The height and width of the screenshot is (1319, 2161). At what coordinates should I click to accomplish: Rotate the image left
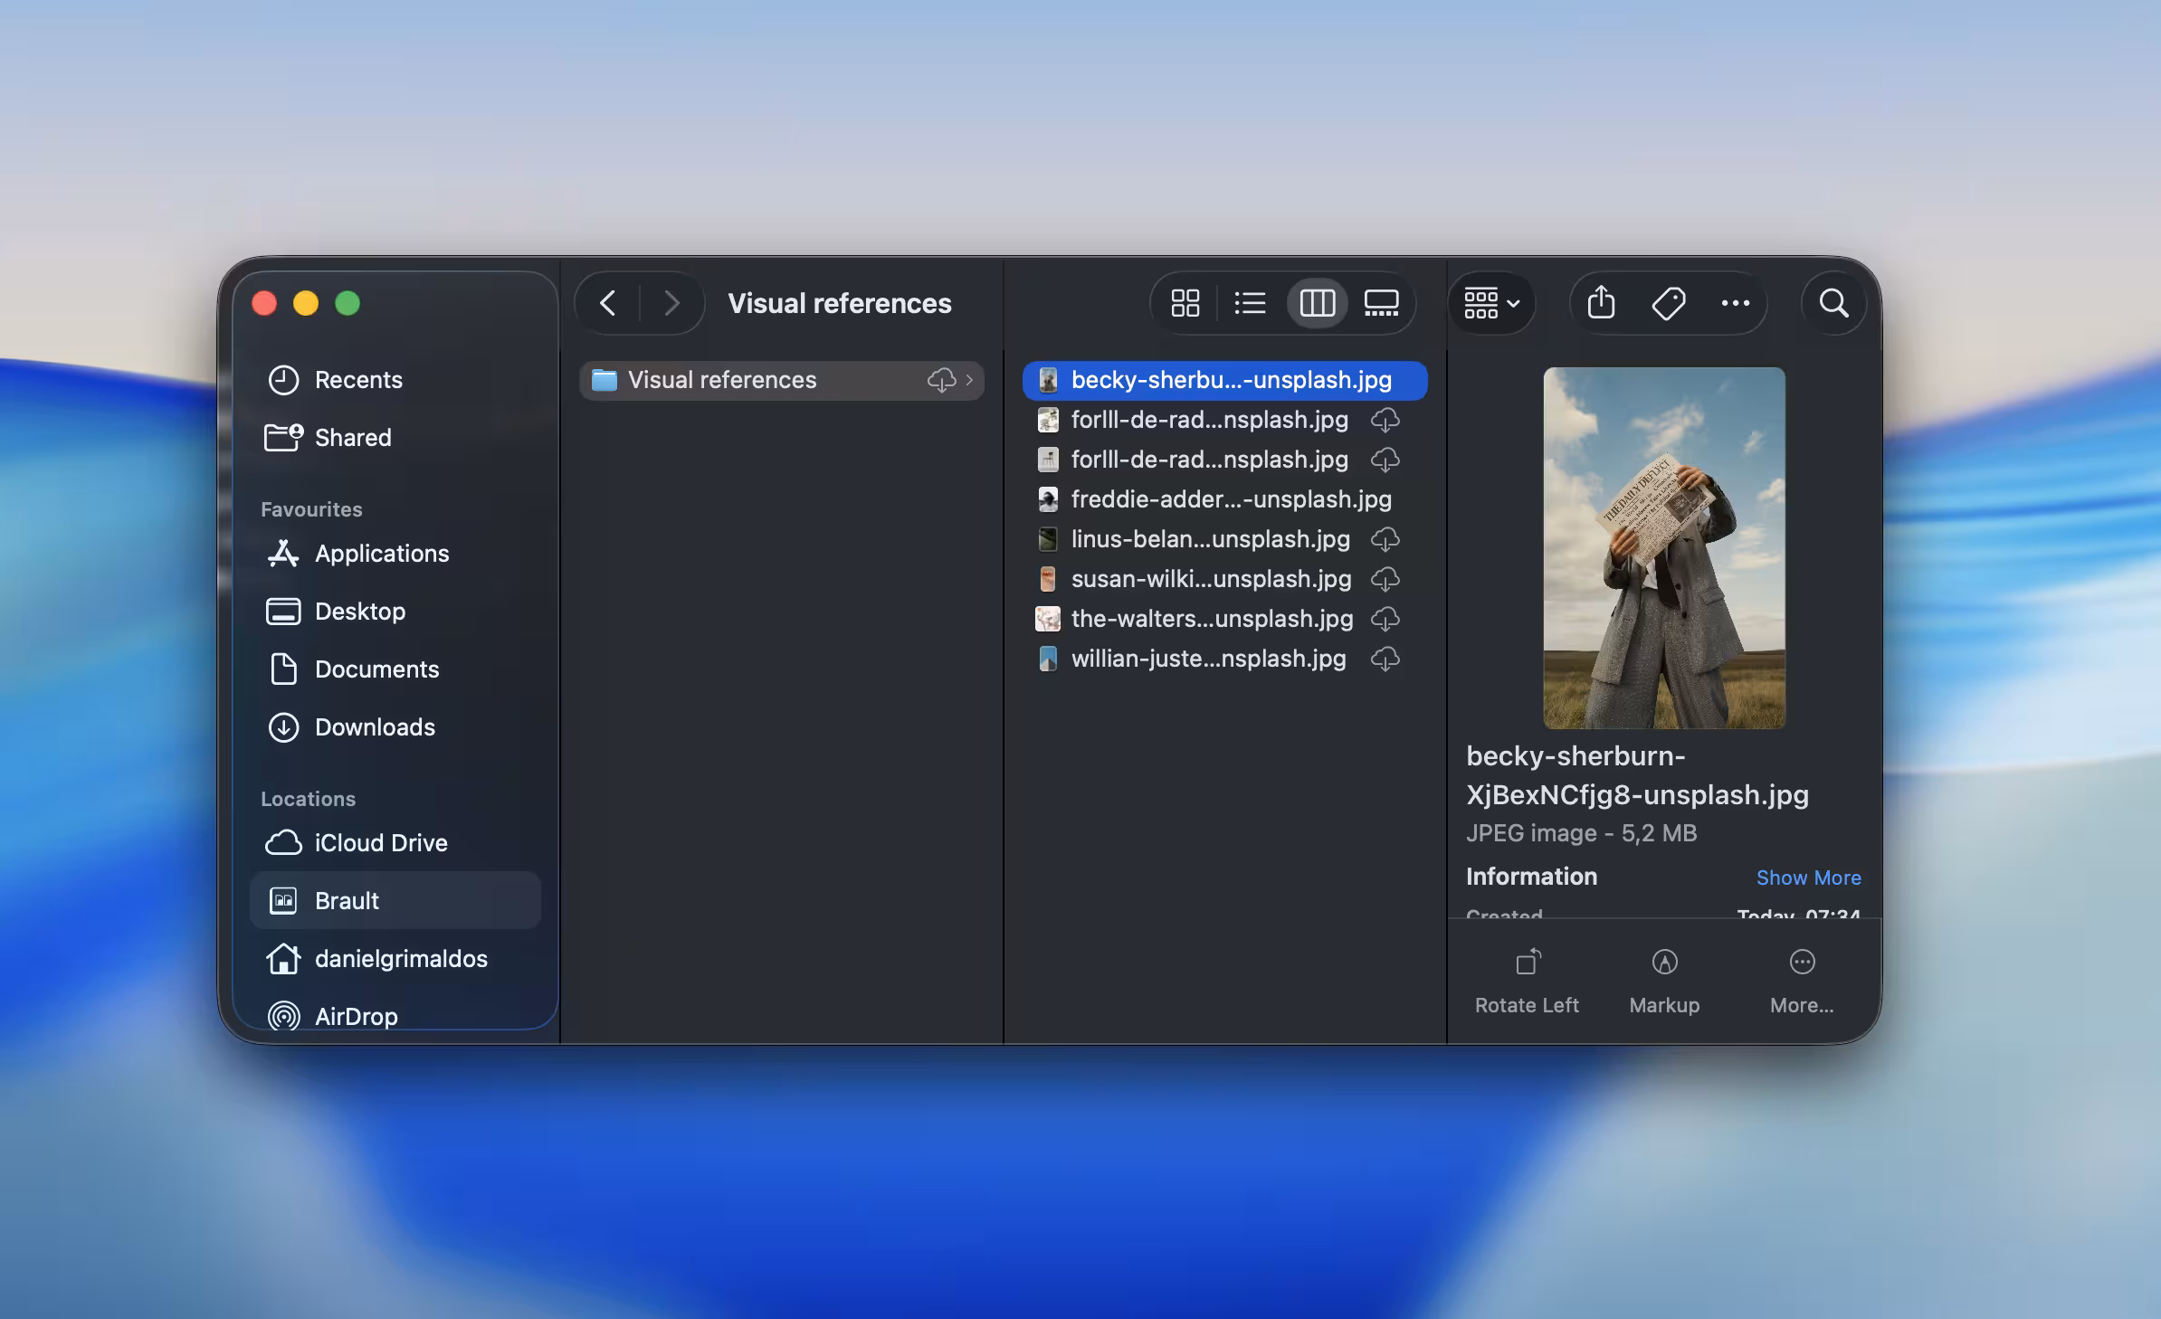tap(1527, 981)
